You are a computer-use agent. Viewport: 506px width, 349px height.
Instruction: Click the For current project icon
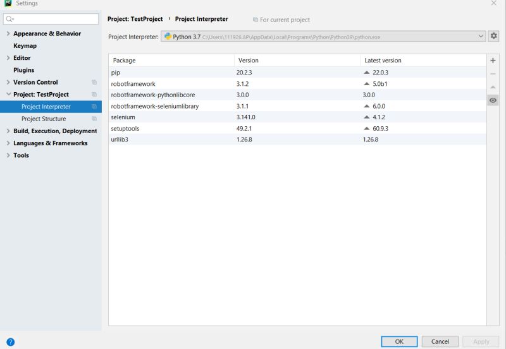click(x=256, y=20)
